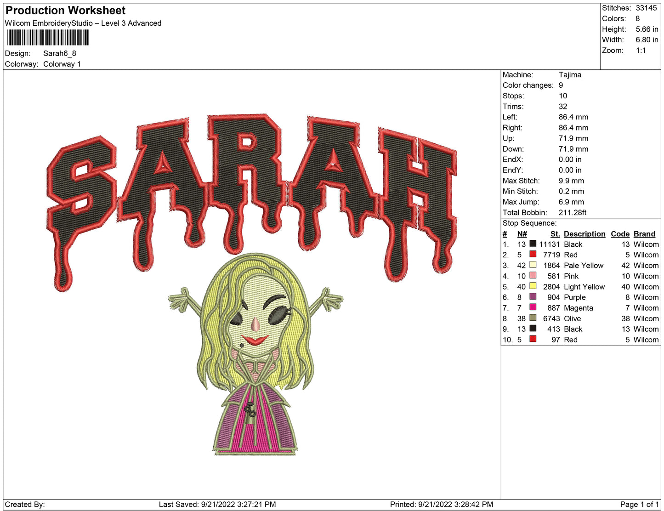This screenshot has height=511, width=664.
Task: Select the Pink color swatch
Action: coord(533,275)
